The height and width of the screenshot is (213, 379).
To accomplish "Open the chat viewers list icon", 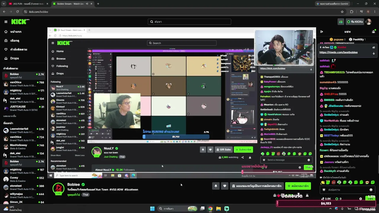I will coord(373,32).
